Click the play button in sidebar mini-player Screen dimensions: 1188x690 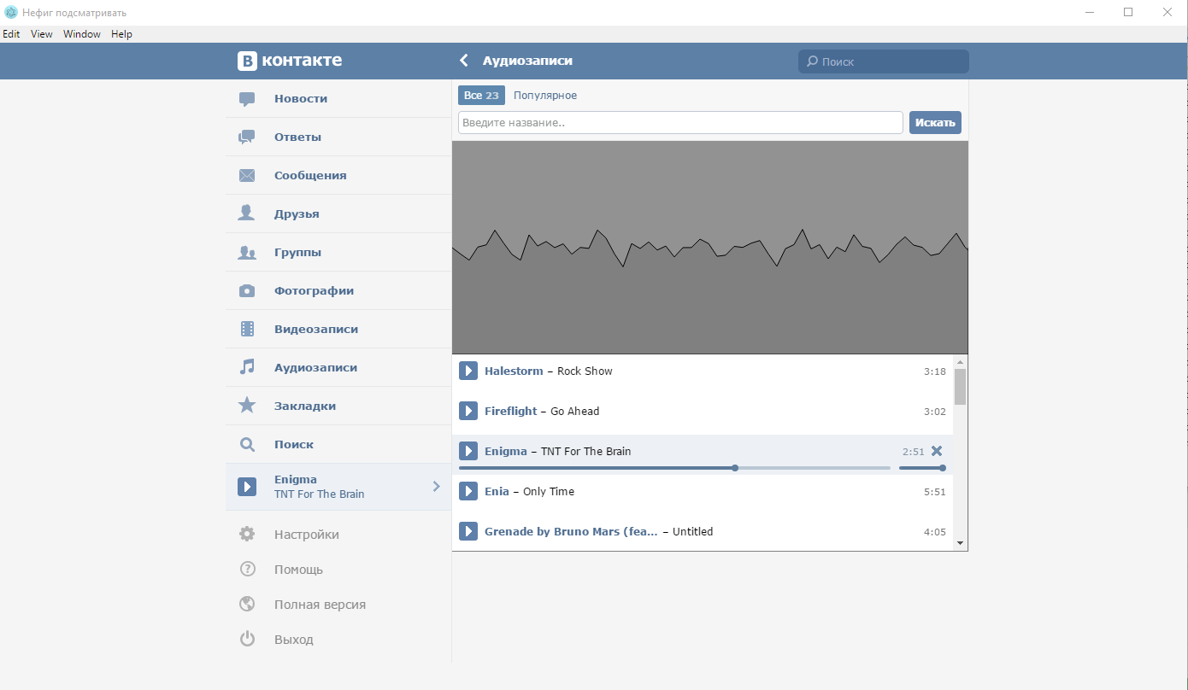tap(247, 487)
